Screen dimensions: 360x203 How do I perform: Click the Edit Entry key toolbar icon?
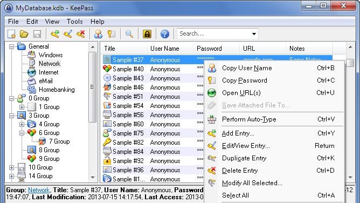click(x=68, y=34)
